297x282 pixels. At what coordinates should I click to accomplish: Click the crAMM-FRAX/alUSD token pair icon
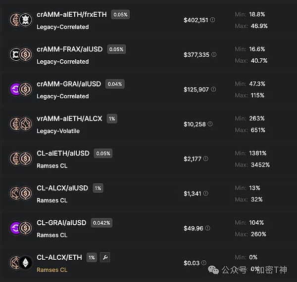click(20, 55)
